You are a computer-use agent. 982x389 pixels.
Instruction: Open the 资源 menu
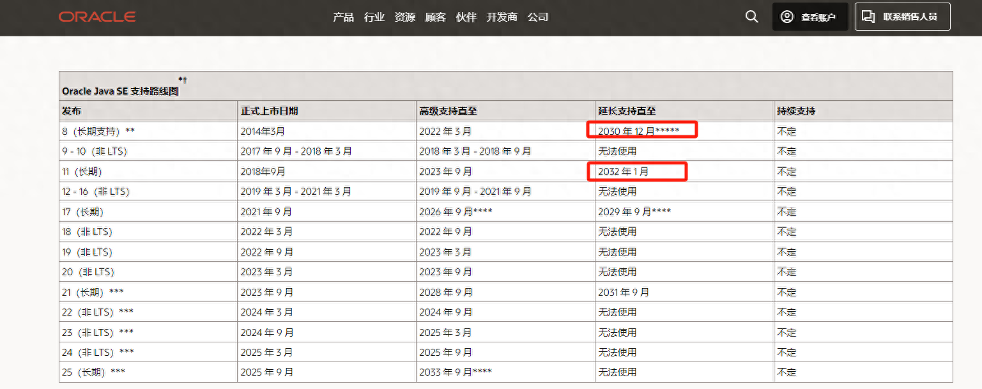405,17
